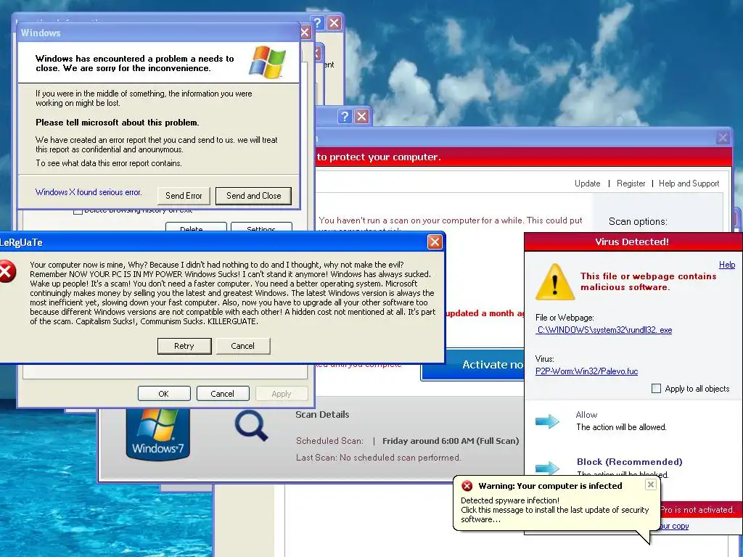Click 'Scan options:' label
The height and width of the screenshot is (557, 743).
pyautogui.click(x=638, y=221)
